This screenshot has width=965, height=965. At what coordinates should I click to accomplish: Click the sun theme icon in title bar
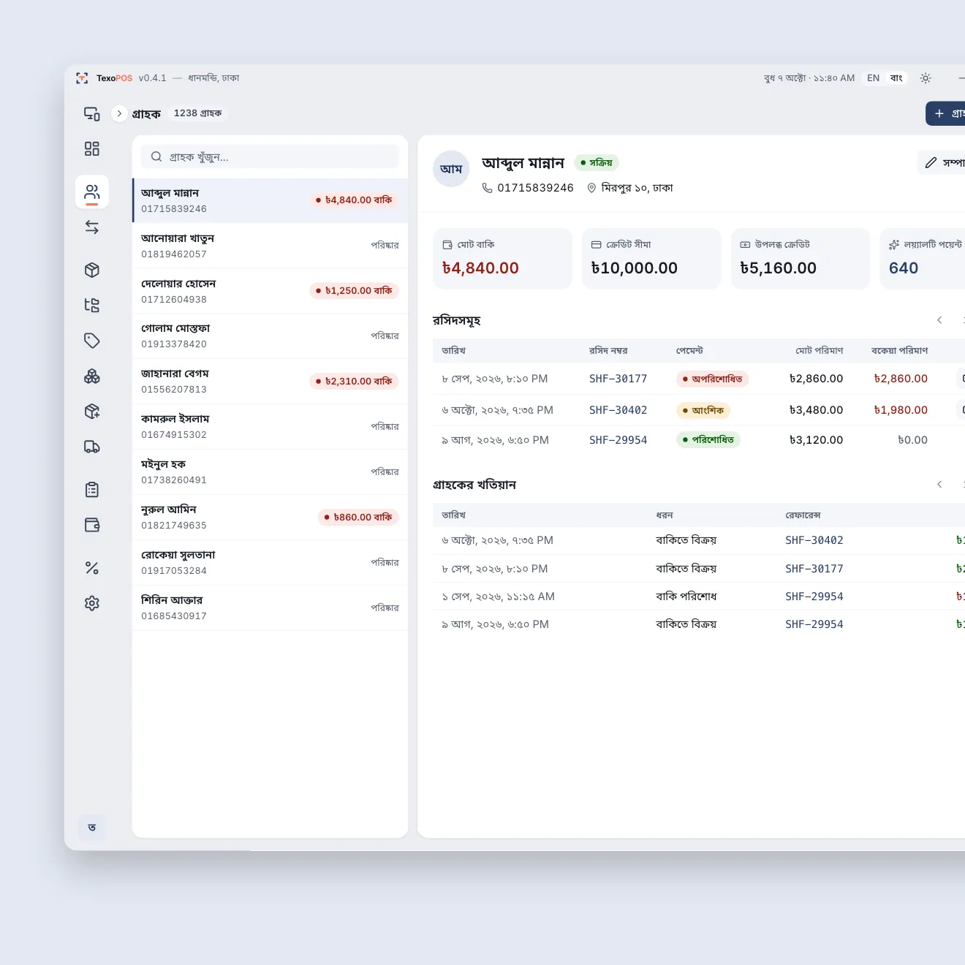pyautogui.click(x=926, y=78)
